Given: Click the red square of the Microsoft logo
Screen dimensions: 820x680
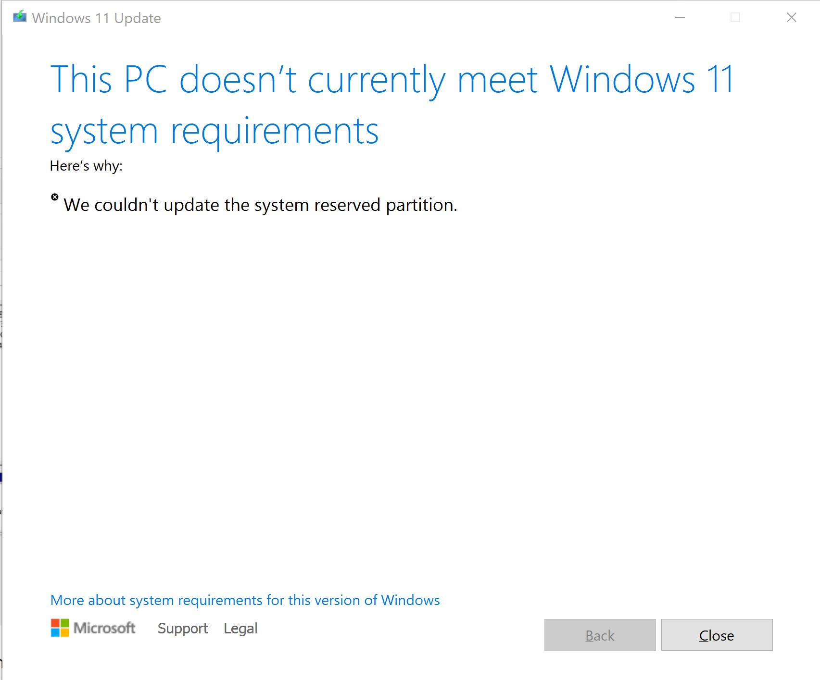Looking at the screenshot, I should (55, 624).
